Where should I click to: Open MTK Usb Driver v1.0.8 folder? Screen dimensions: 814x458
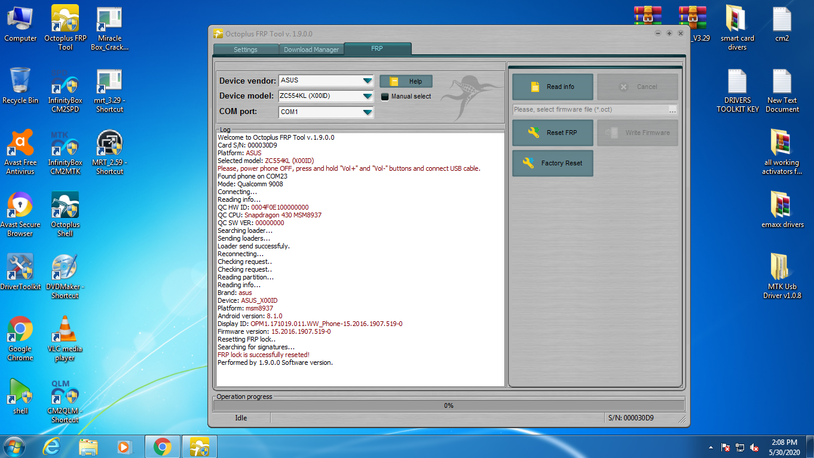pos(782,276)
